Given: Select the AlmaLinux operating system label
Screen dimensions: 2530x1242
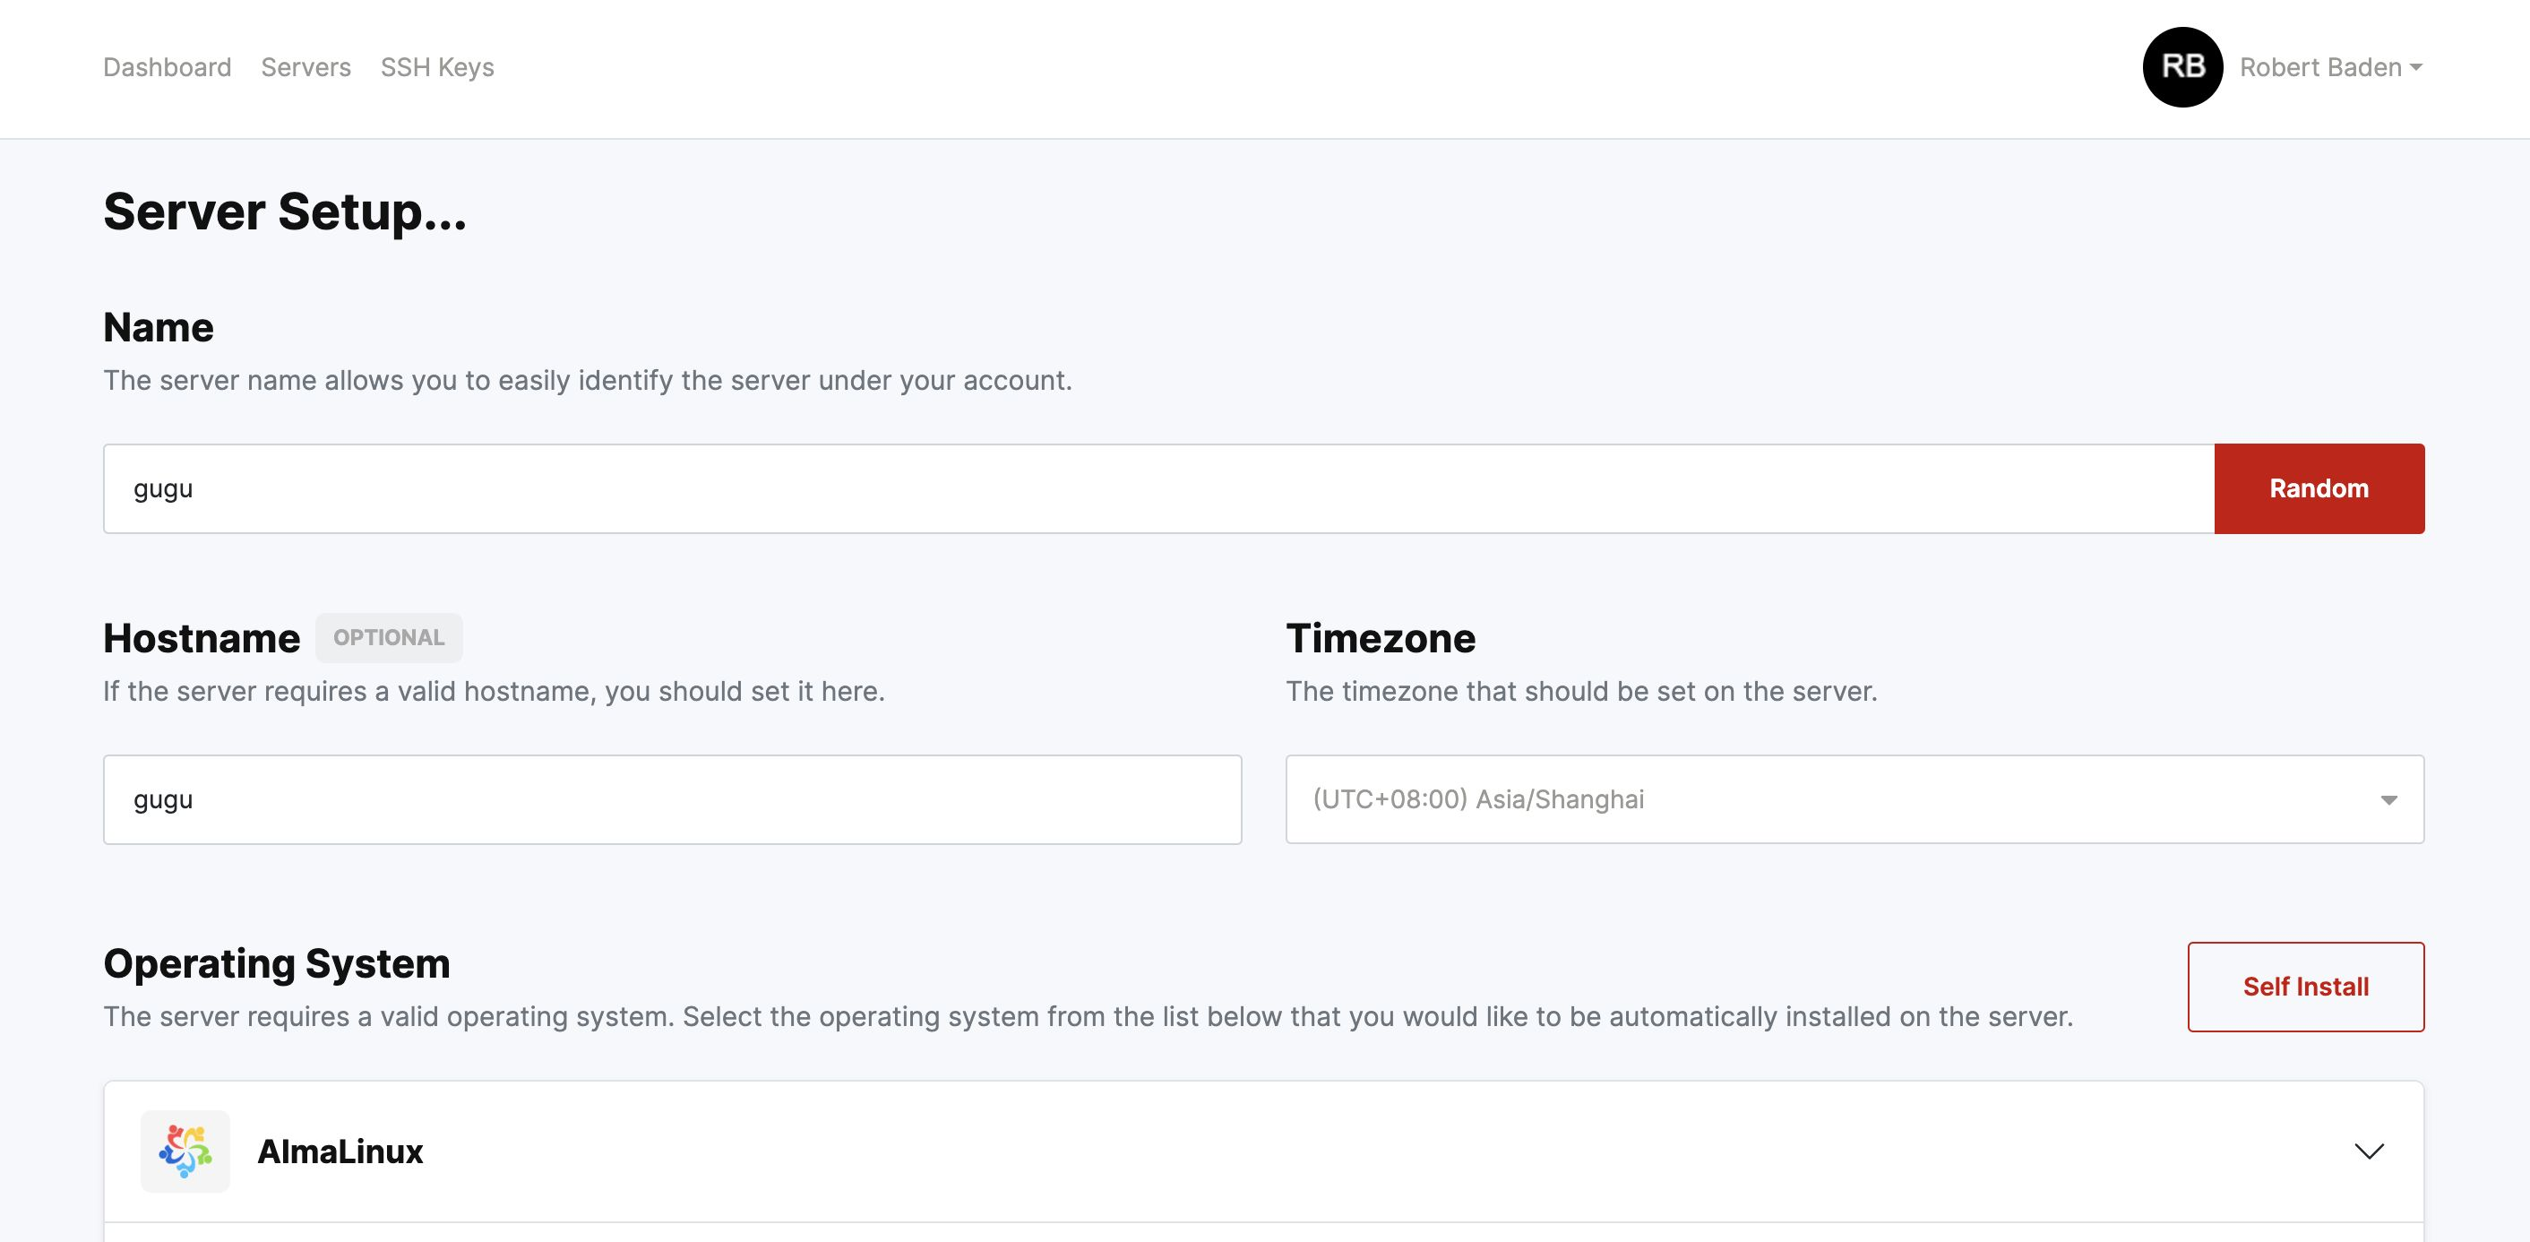Looking at the screenshot, I should pyautogui.click(x=340, y=1151).
